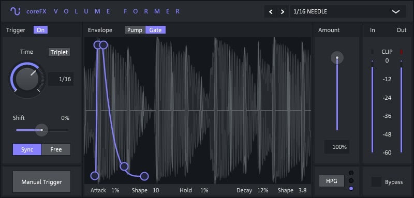The image size is (414, 198).
Task: Expand preset list with chevron arrow
Action: pyautogui.click(x=395, y=11)
